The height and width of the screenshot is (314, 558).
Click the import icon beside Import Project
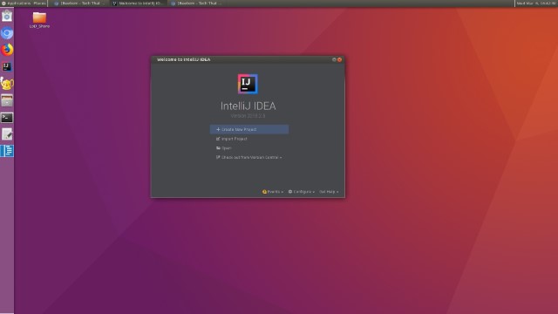click(218, 139)
